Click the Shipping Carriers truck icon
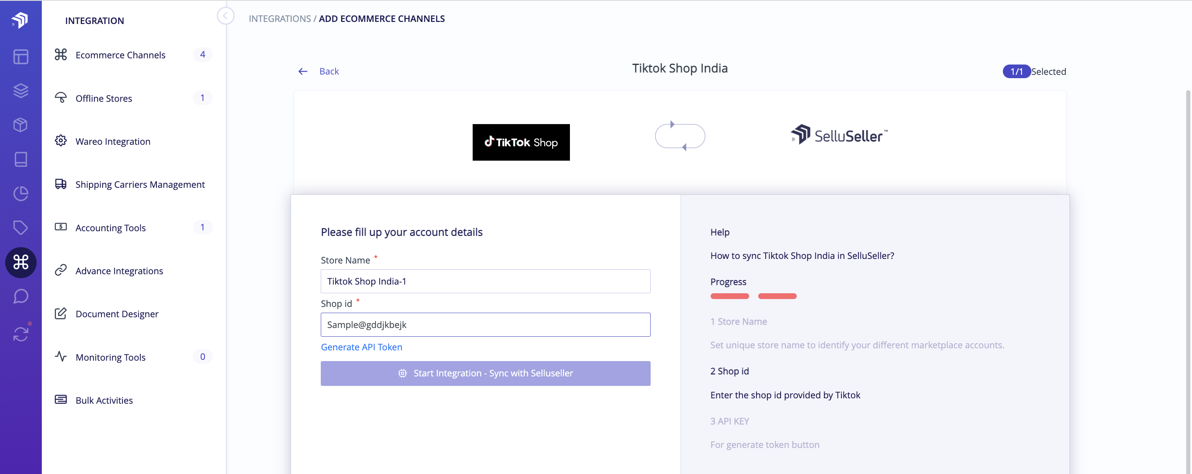Image resolution: width=1192 pixels, height=474 pixels. (x=60, y=184)
